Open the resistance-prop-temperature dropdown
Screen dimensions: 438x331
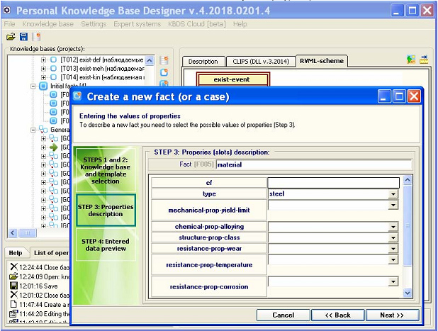pyautogui.click(x=393, y=260)
